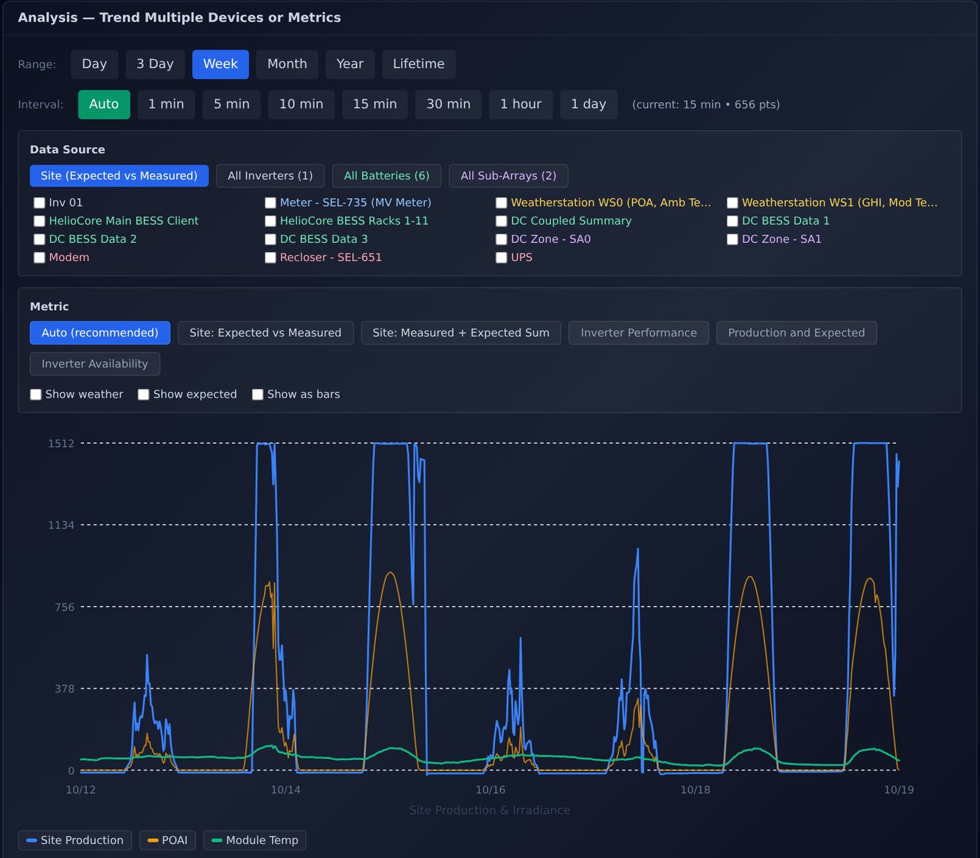Viewport: 980px width, 858px height.
Task: Choose Site: Expected vs Measured metric
Action: [265, 333]
